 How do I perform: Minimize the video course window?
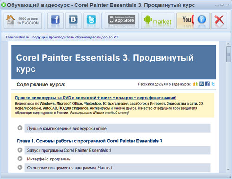217,5
